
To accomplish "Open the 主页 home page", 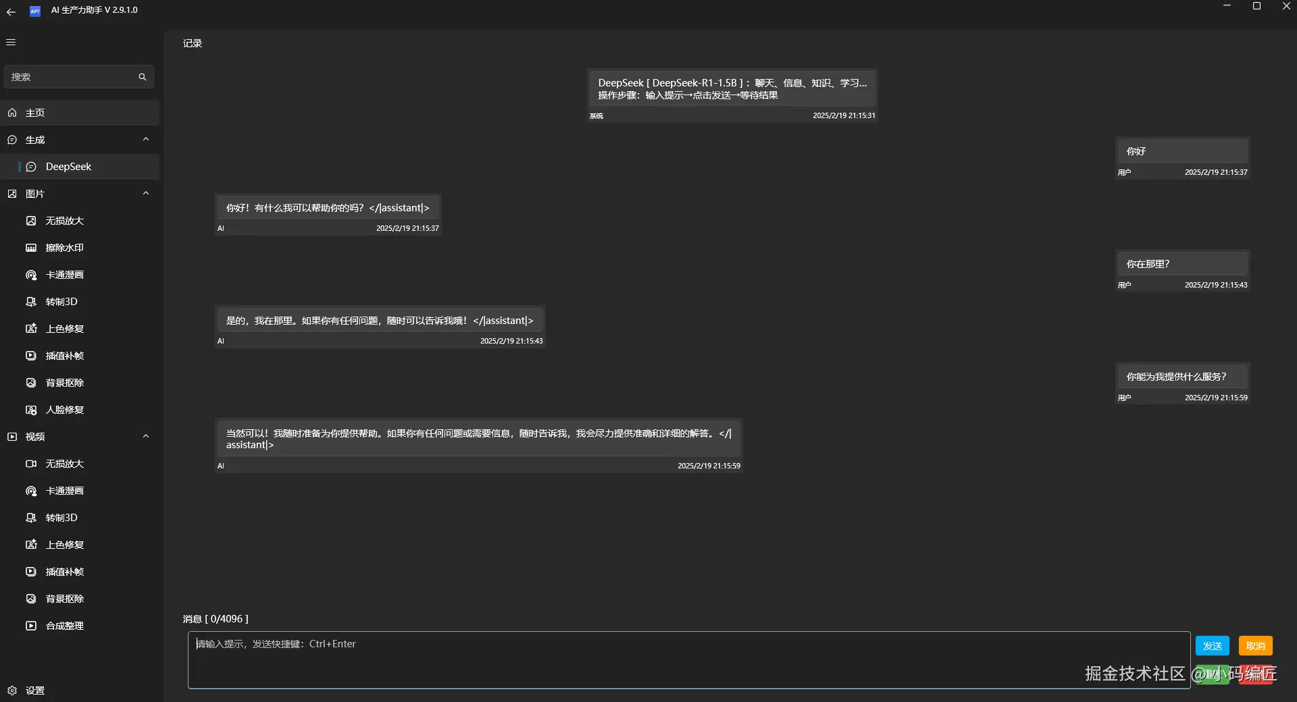I will [x=80, y=113].
